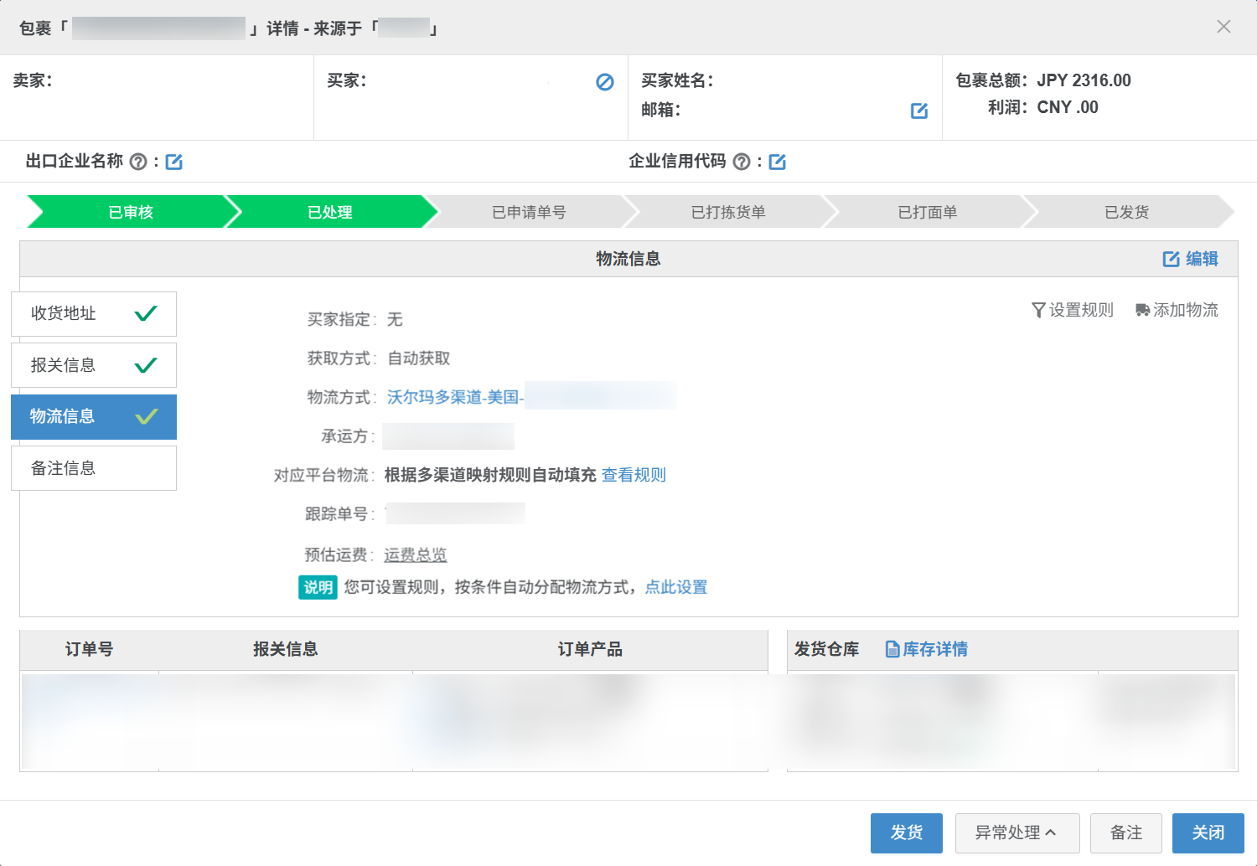Screen dimensions: 1257x866
Task: Click the 备注 button at bottom
Action: click(1125, 832)
